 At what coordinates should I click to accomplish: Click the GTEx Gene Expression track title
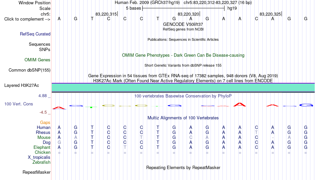[183, 76]
